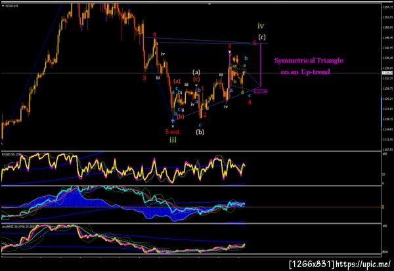The image size is (394, 271).
Task: Open the GOLD,H1 chart title dropdown triangle
Action: [3, 5]
